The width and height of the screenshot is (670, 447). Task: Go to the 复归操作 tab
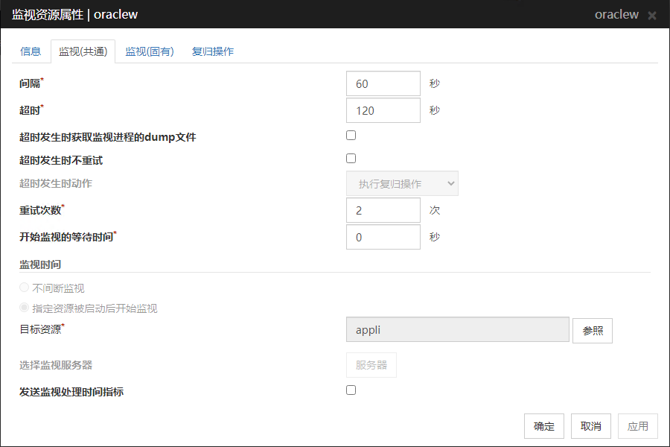[x=213, y=51]
